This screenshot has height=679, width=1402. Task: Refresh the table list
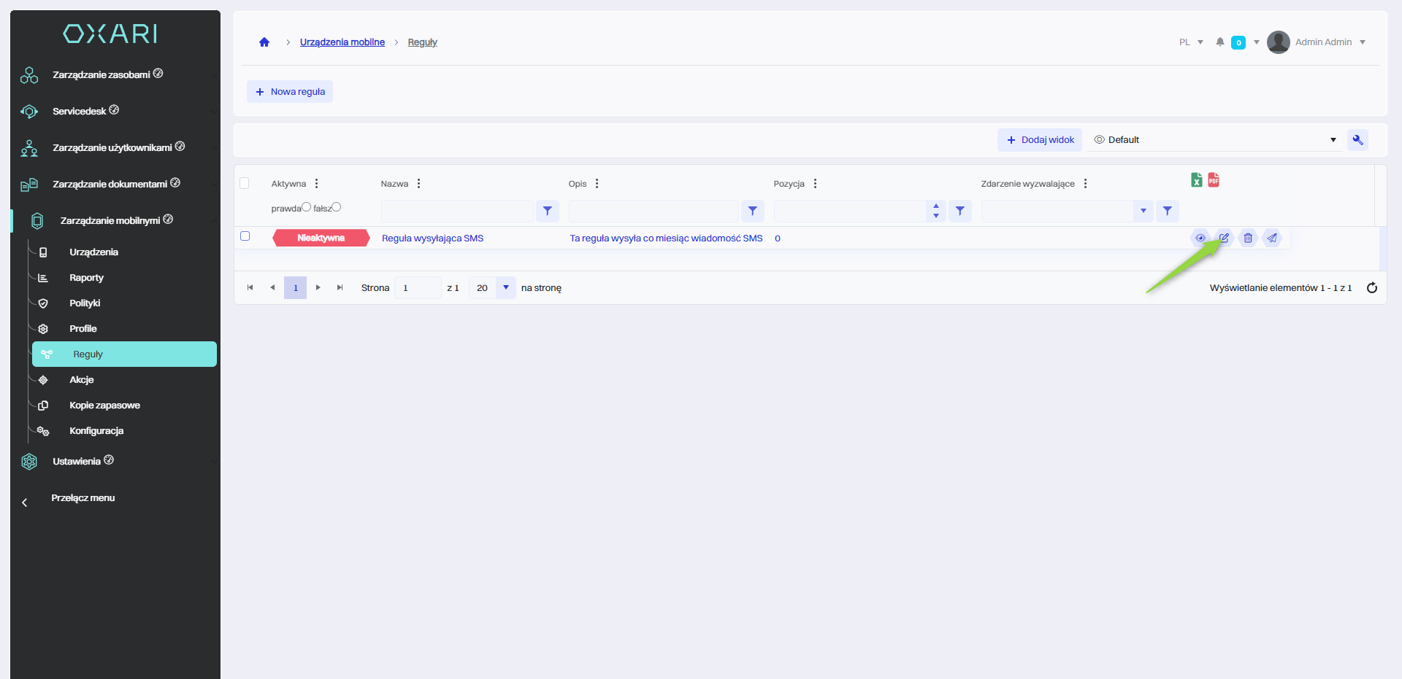click(x=1371, y=288)
